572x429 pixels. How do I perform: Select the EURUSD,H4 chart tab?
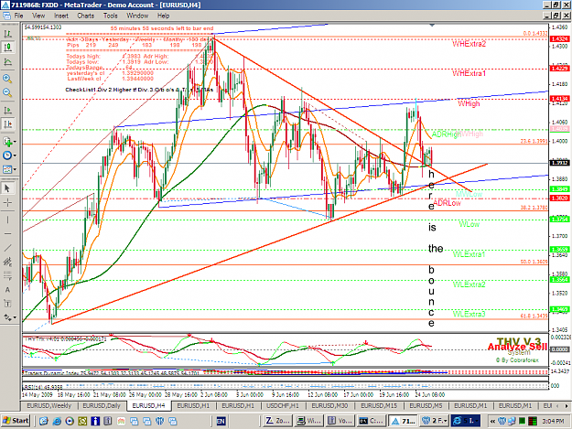[x=148, y=405]
